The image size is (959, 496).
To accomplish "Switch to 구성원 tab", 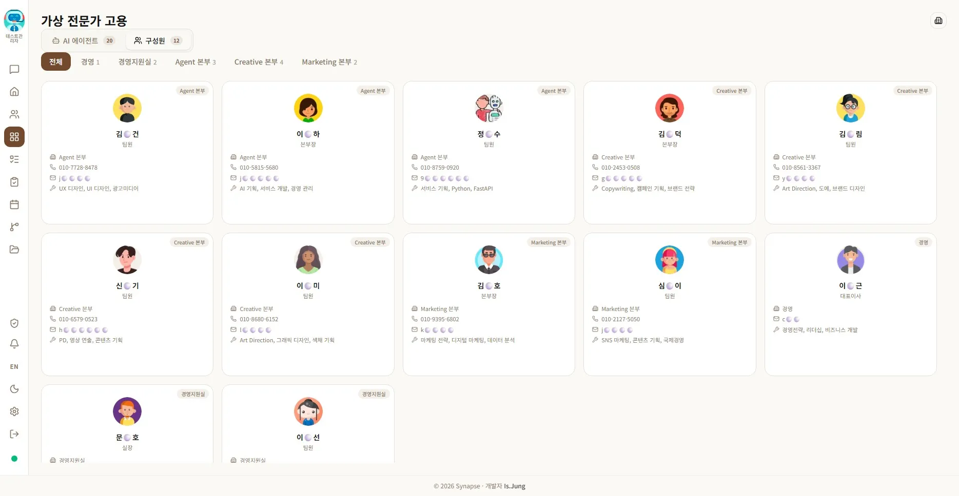I will [x=158, y=40].
